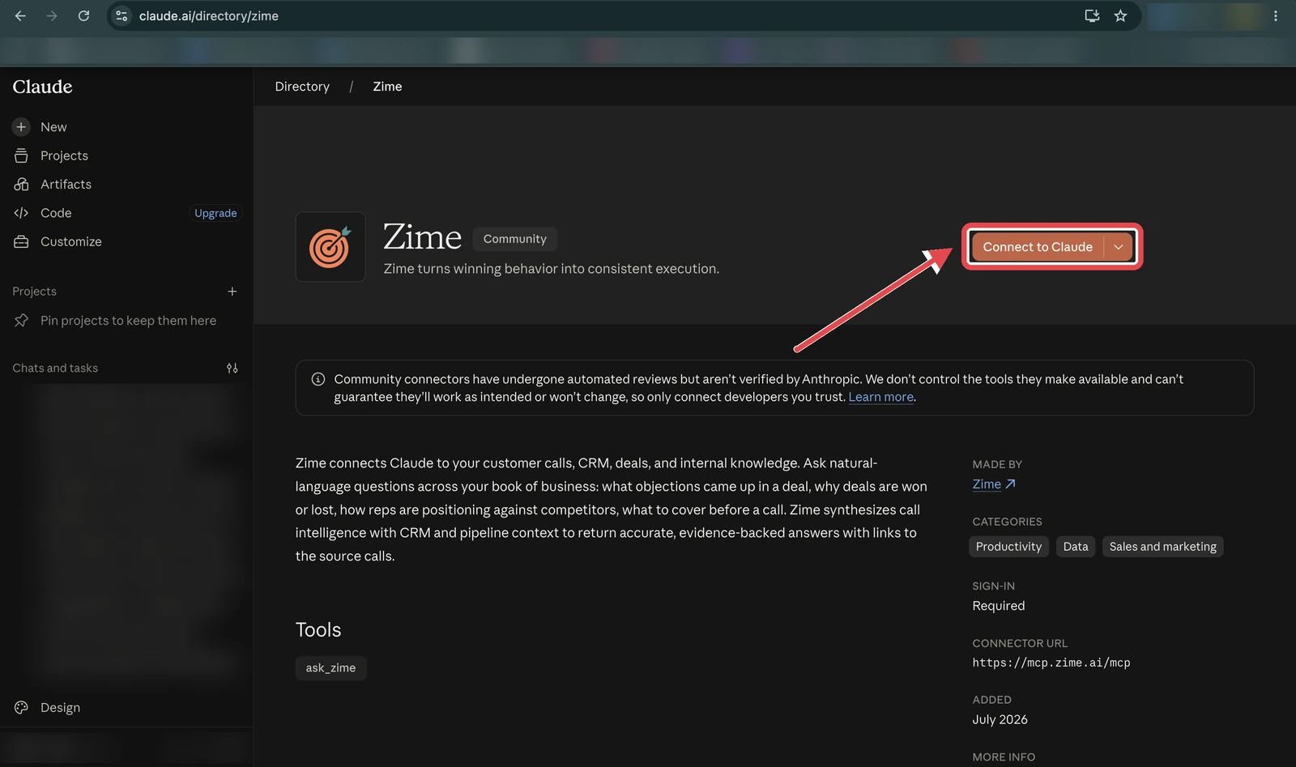Click the Artifacts shapes icon
The width and height of the screenshot is (1296, 767).
pos(21,185)
